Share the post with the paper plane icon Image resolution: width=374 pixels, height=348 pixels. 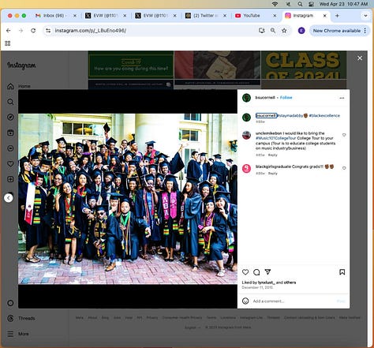267,271
